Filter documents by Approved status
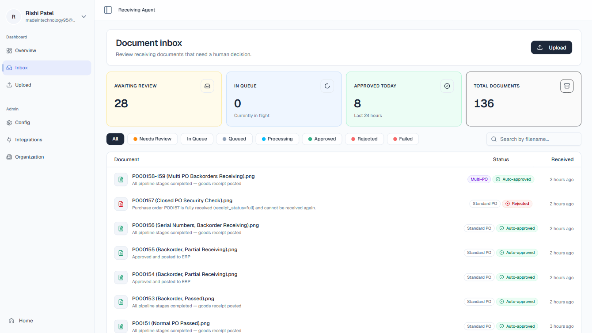Image resolution: width=592 pixels, height=333 pixels. 322,139
